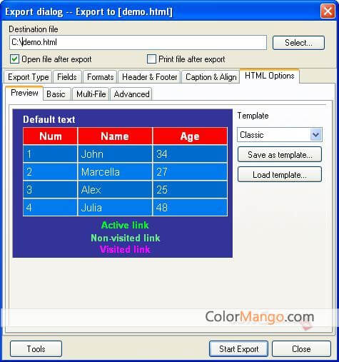Screen dimensions: 339x362
Task: Open the Tools button menu
Action: (36, 349)
